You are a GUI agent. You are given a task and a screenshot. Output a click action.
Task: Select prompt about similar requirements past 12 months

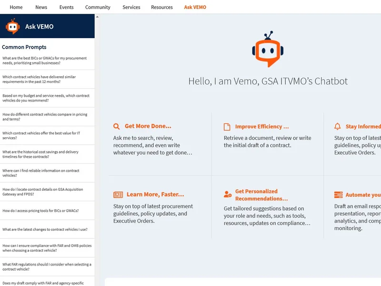pyautogui.click(x=47, y=79)
